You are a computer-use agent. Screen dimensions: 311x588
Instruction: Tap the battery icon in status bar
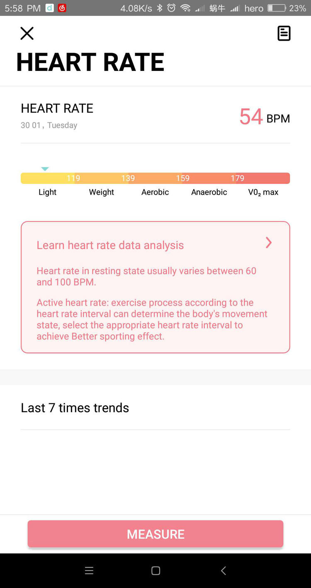click(277, 8)
